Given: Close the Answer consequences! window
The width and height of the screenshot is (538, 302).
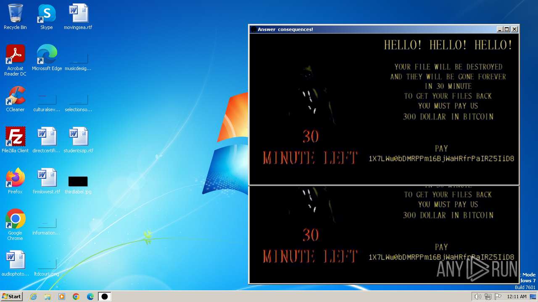Looking at the screenshot, I should [x=514, y=29].
